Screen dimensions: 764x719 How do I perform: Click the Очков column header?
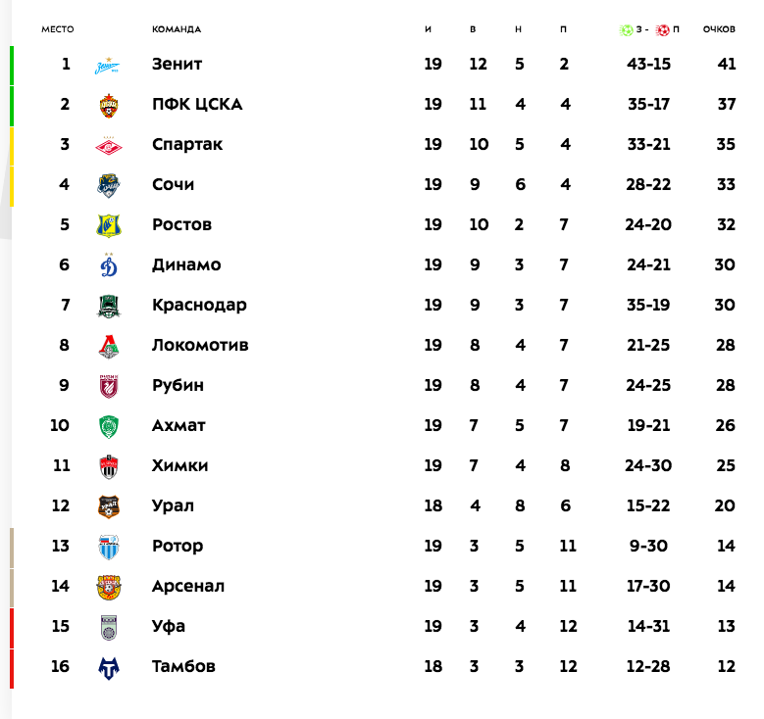[719, 29]
